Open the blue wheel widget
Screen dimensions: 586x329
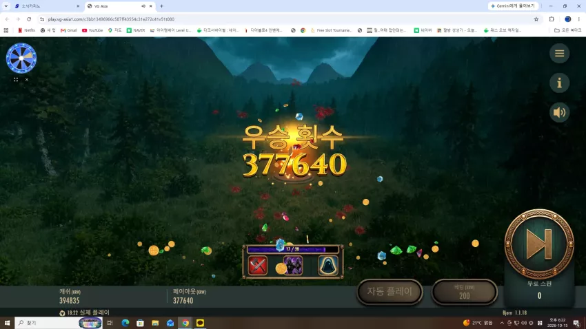click(x=21, y=59)
